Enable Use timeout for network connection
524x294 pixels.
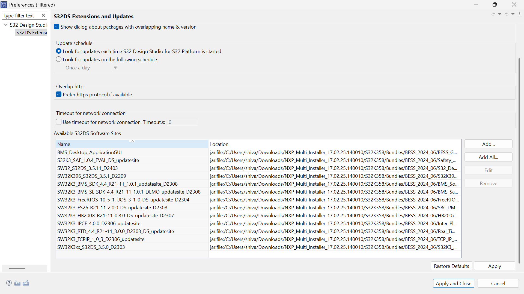pos(59,122)
